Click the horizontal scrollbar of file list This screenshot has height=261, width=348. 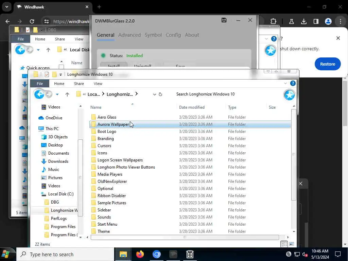(x=185, y=237)
